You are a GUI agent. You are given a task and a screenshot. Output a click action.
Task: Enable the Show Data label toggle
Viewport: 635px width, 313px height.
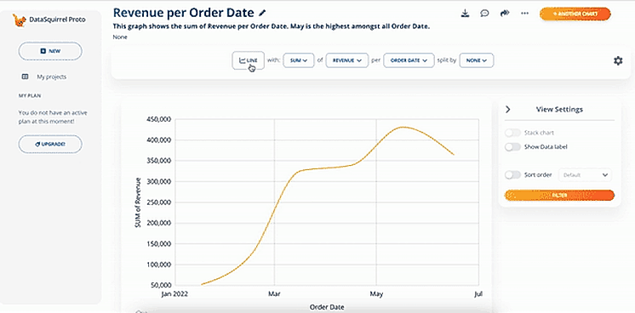512,147
